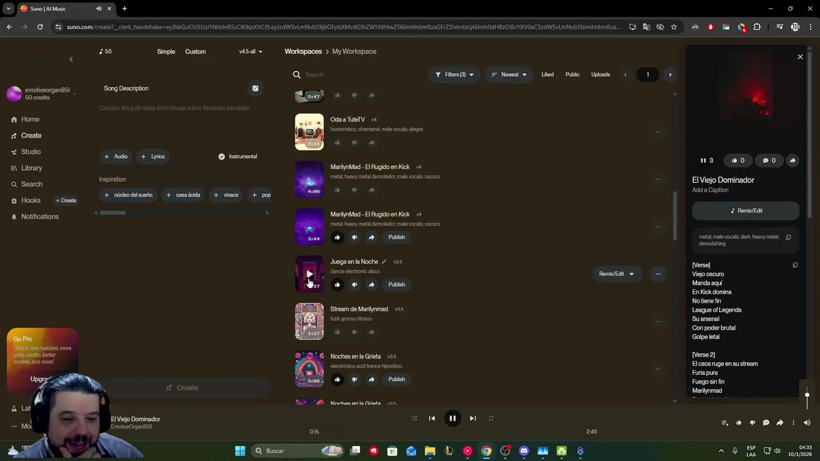Add the 'casa ácida' inspiration tag
This screenshot has height=461, width=820.
coord(183,195)
